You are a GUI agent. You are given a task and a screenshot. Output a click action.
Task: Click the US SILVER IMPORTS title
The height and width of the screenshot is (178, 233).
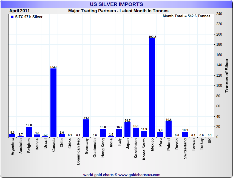[116, 4]
